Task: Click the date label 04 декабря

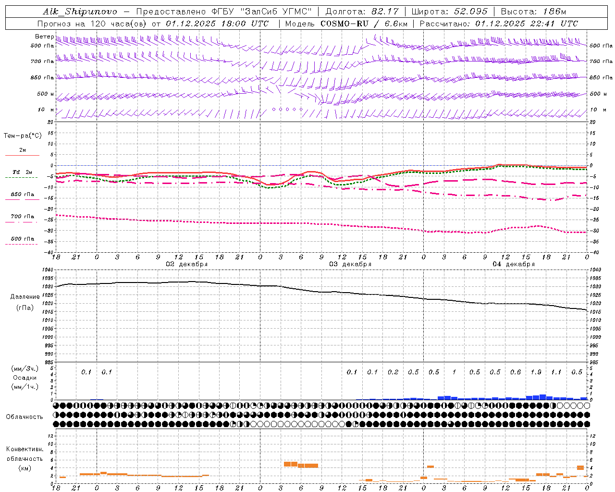Action: click(x=514, y=264)
